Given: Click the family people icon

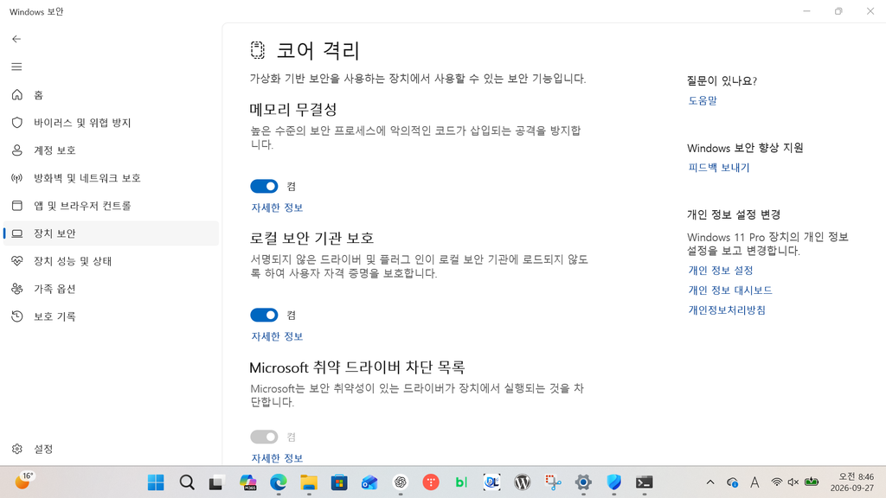Looking at the screenshot, I should point(17,289).
